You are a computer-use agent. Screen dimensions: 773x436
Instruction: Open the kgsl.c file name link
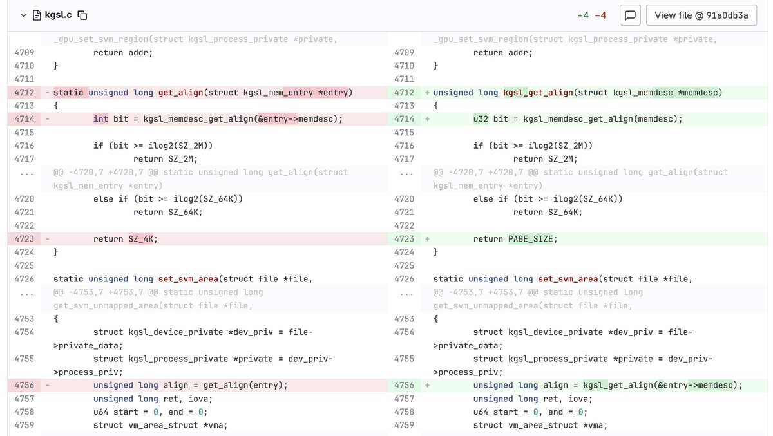(x=59, y=15)
